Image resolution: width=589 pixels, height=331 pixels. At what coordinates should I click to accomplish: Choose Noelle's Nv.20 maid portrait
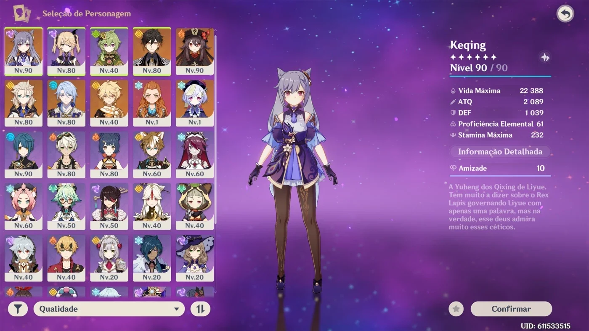pyautogui.click(x=109, y=258)
